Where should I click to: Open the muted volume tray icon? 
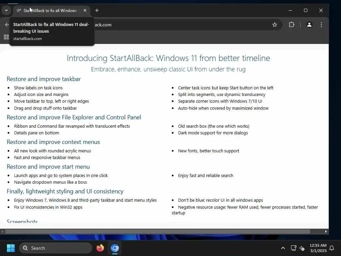[x=302, y=248]
